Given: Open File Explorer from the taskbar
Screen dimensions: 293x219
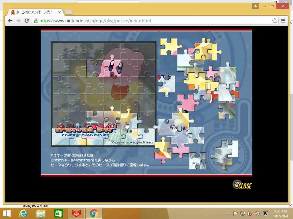Looking at the screenshot, I should pos(41,213).
